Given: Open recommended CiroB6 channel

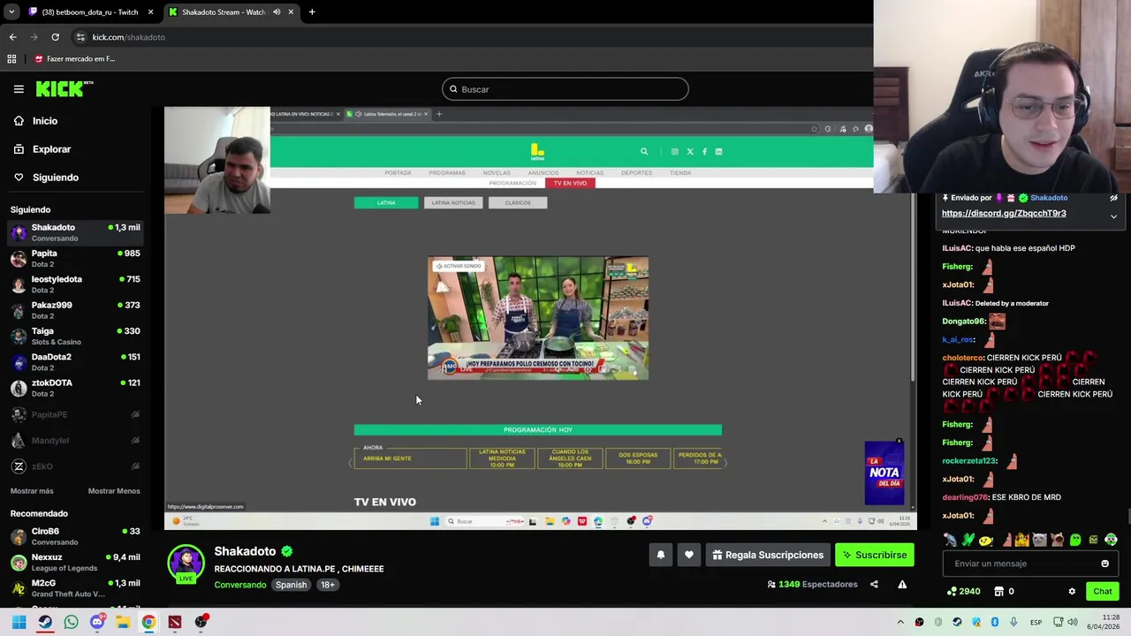Looking at the screenshot, I should pos(75,536).
